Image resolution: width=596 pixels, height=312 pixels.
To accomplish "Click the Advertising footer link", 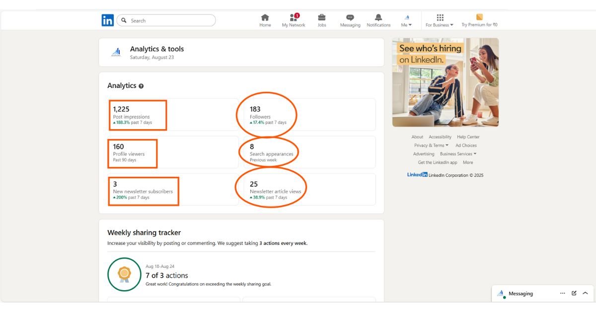I will (x=424, y=154).
